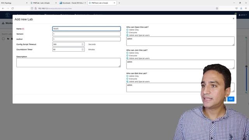Click the Description resize handle corner

(x=119, y=66)
